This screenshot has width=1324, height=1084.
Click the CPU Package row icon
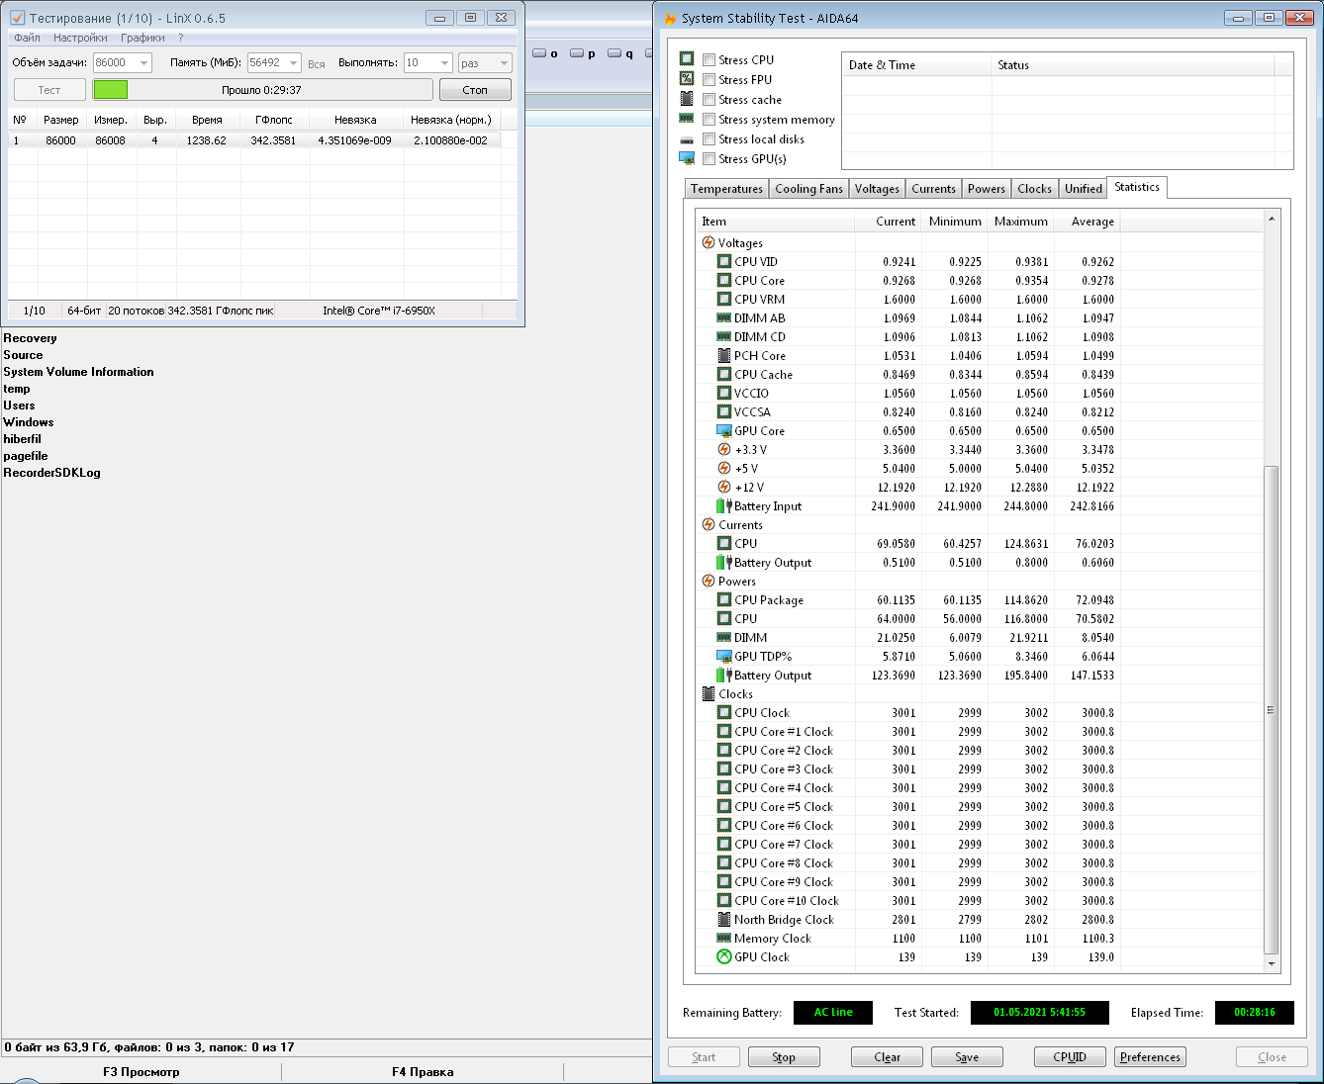click(x=724, y=599)
